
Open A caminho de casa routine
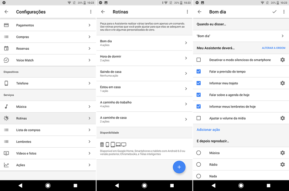tap(144, 119)
